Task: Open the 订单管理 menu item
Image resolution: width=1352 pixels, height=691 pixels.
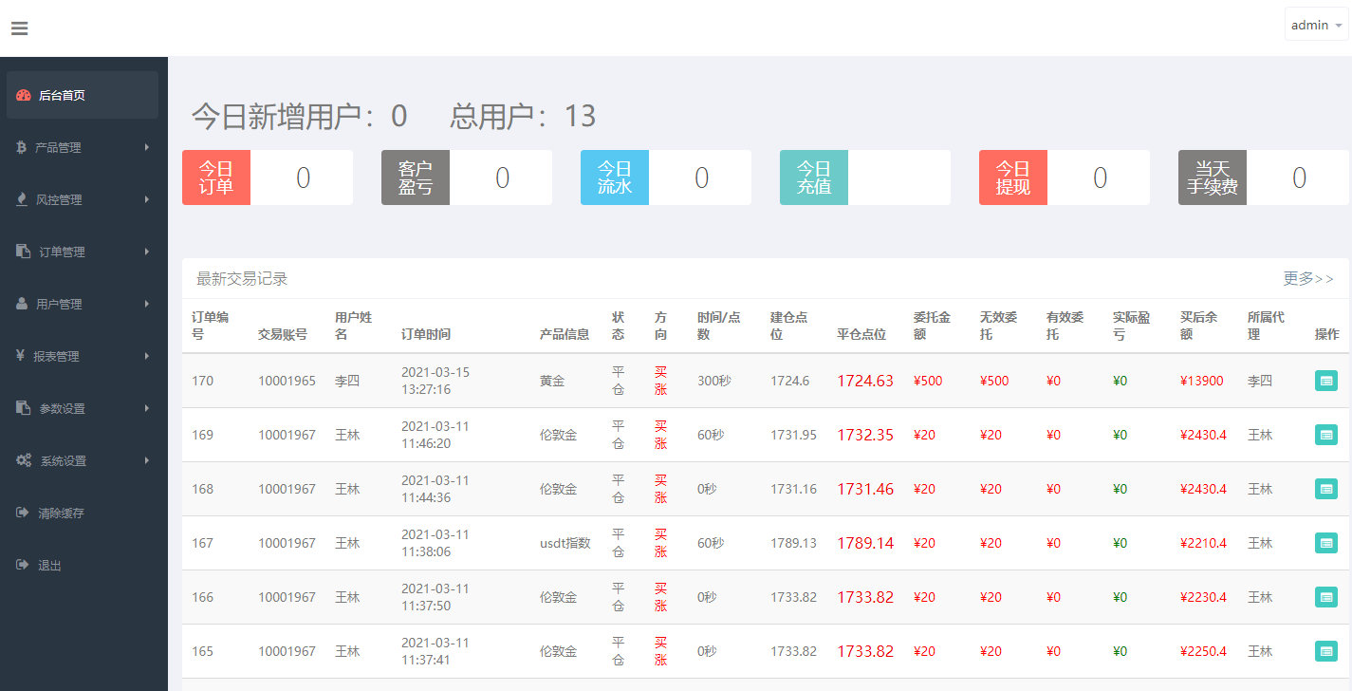Action: pyautogui.click(x=83, y=252)
